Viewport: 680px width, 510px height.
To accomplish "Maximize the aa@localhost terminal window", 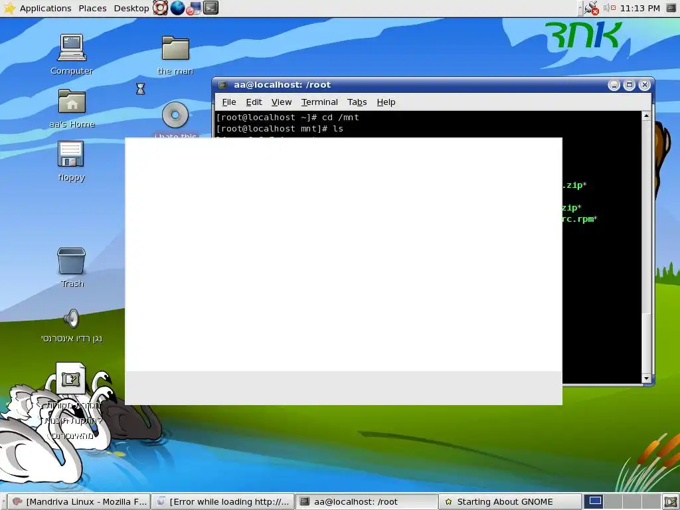I will pyautogui.click(x=630, y=85).
